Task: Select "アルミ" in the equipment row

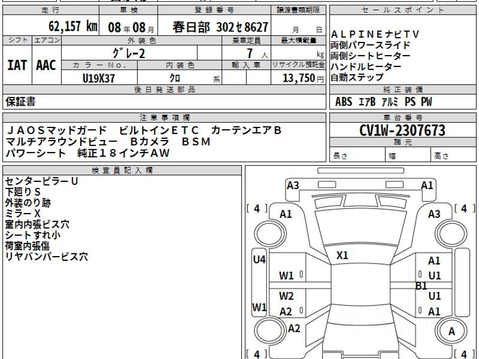Action: (x=390, y=102)
